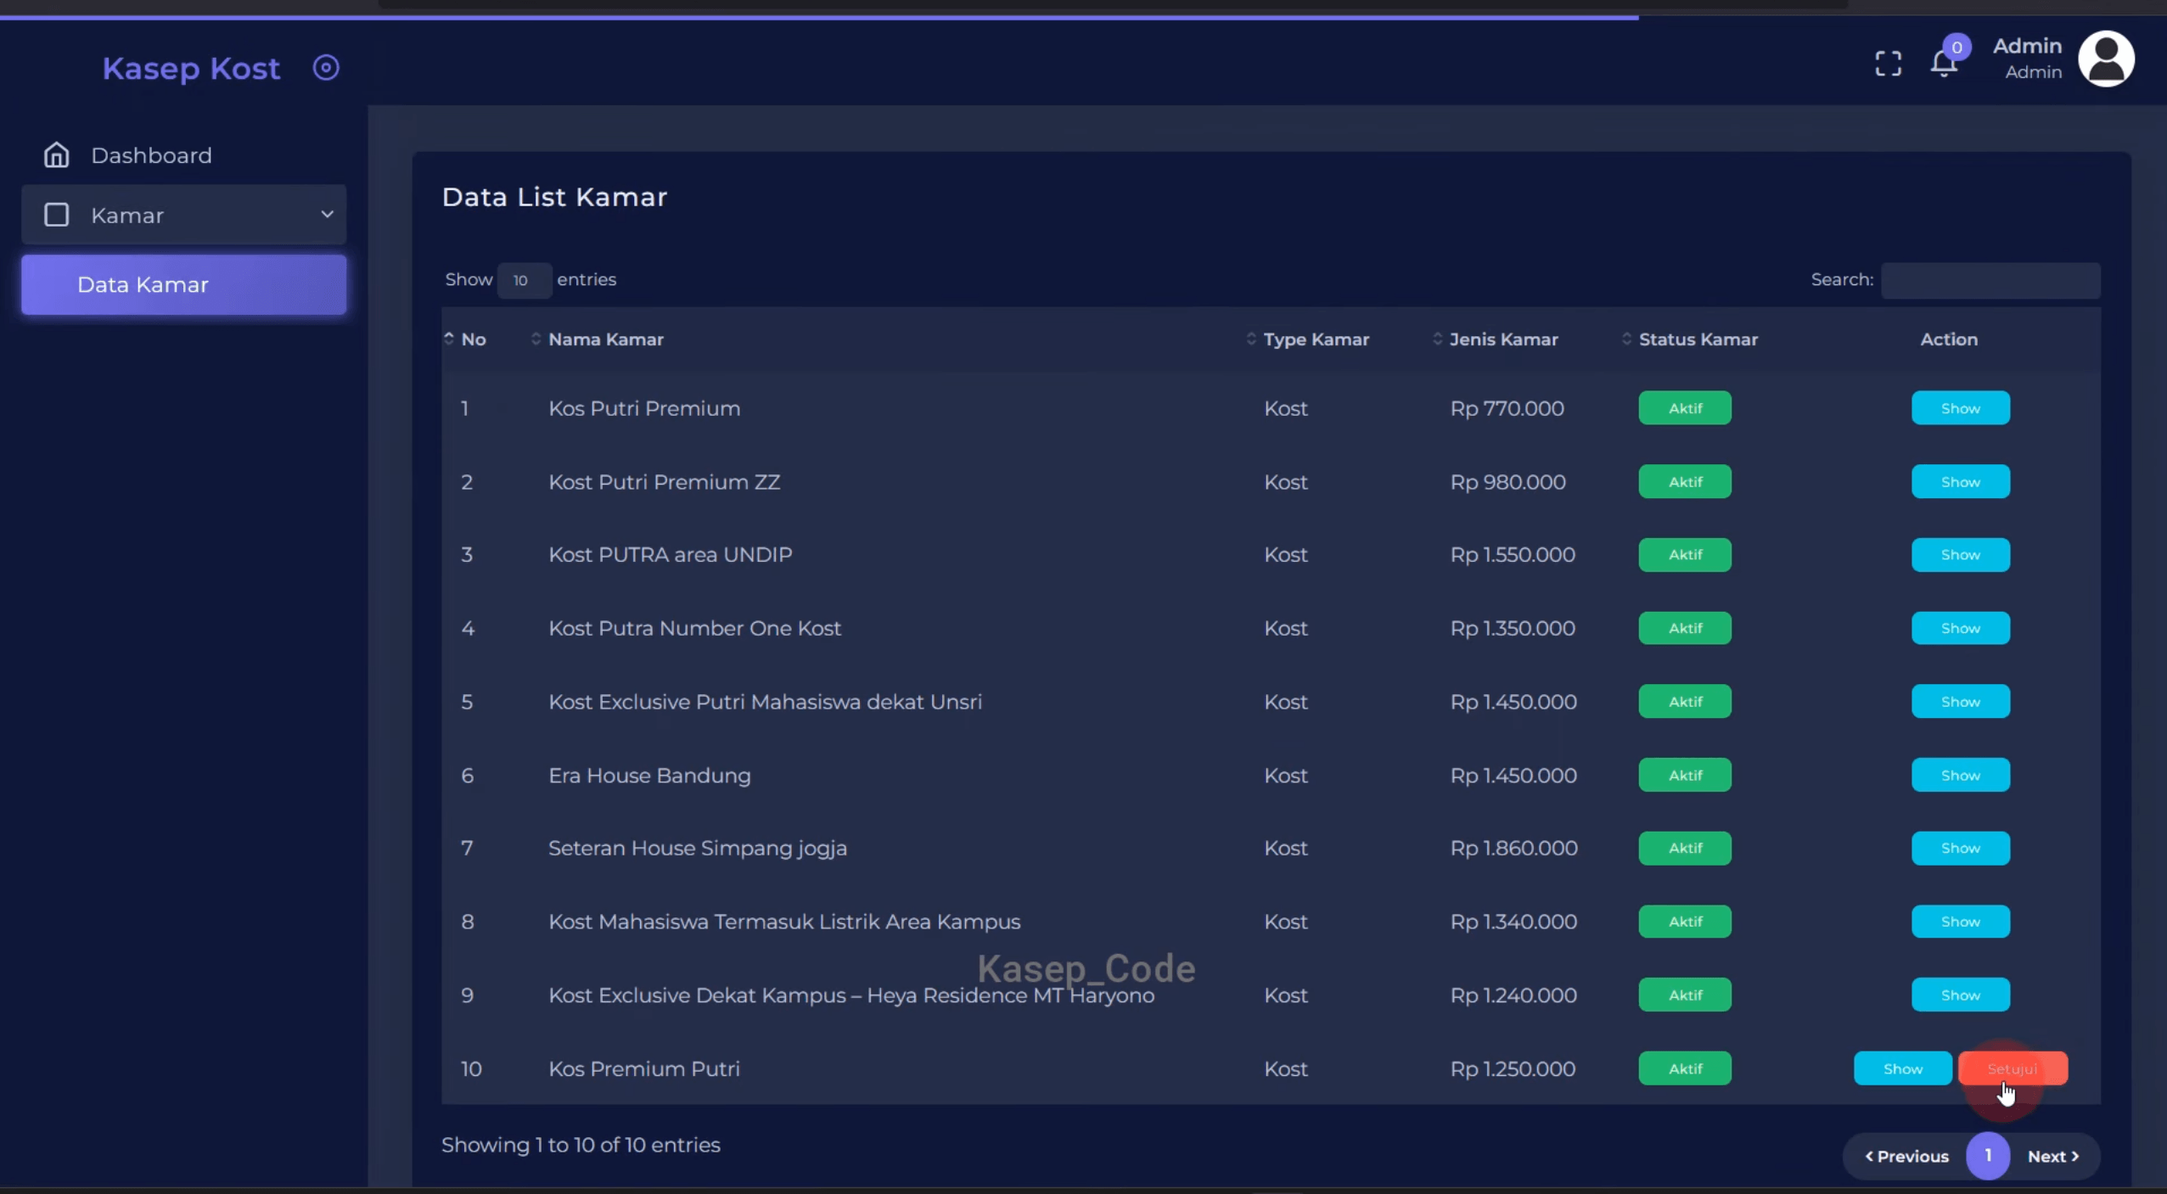Show details for Kost Putri Premium ZZ
The height and width of the screenshot is (1194, 2167).
click(1960, 481)
